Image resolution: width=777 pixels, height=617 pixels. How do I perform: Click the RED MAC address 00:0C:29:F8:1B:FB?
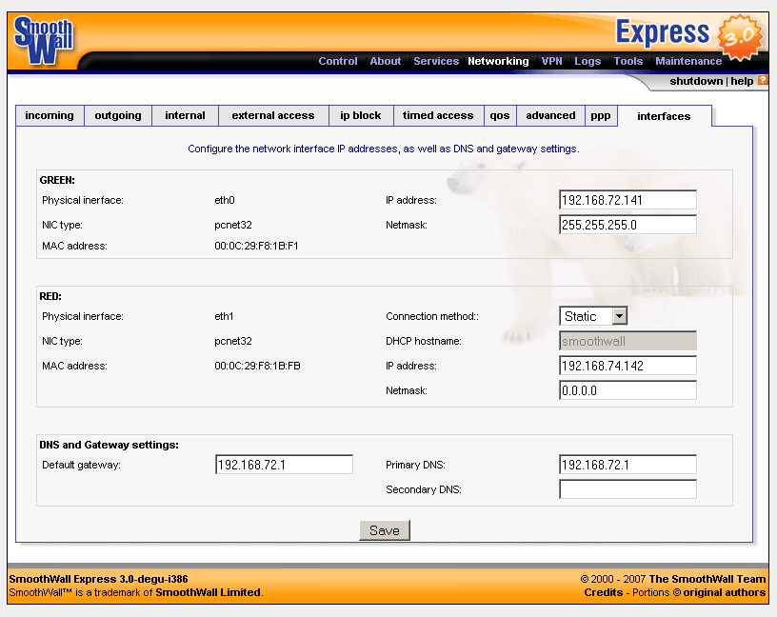(x=257, y=366)
